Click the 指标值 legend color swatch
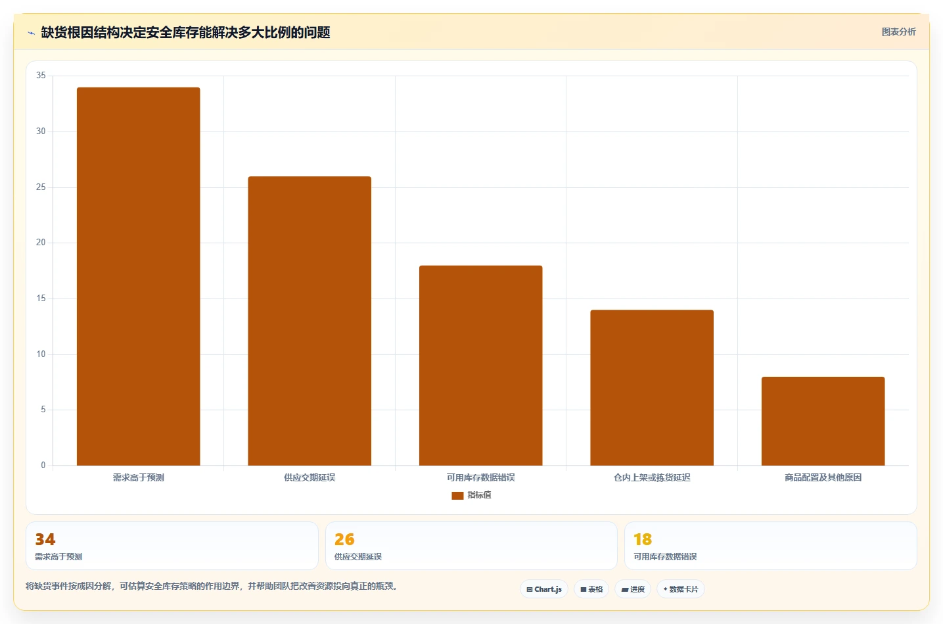The height and width of the screenshot is (624, 943). (457, 496)
